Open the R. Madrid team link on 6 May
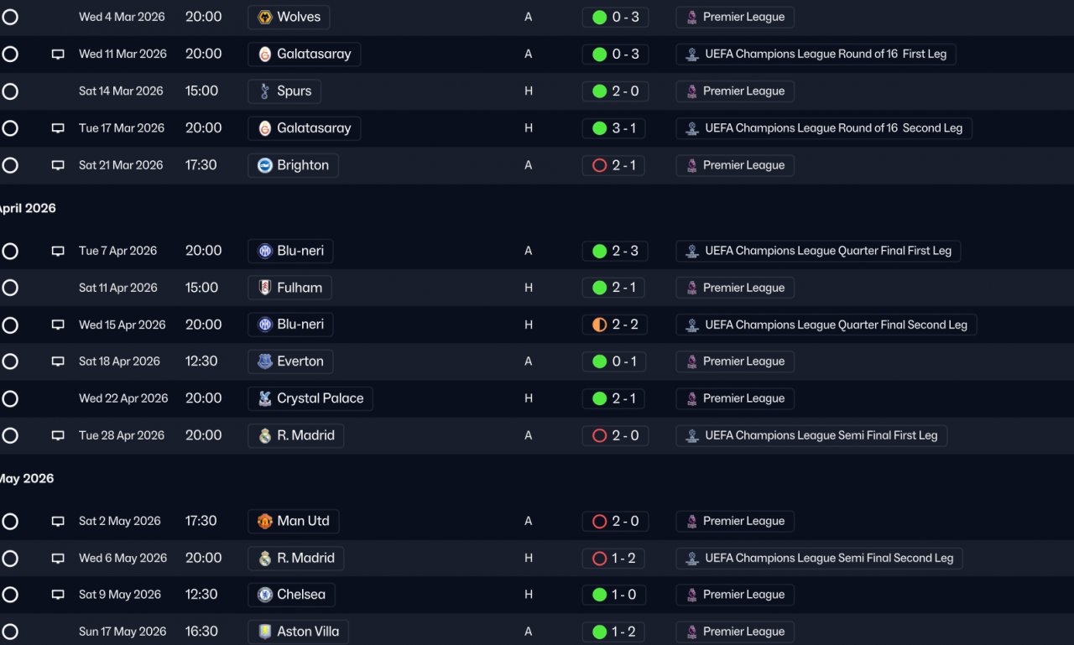Screen dimensions: 1074x645 click(296, 558)
